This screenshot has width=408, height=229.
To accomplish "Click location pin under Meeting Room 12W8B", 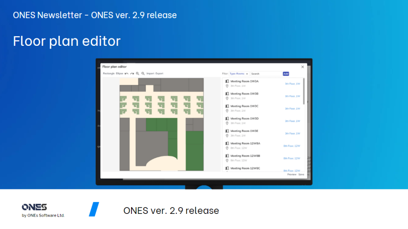I will point(227,160).
